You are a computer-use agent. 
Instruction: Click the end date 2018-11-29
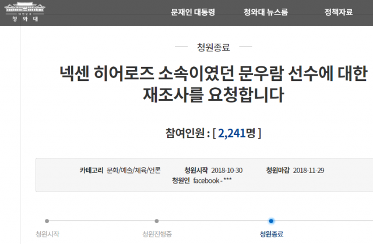(x=308, y=171)
